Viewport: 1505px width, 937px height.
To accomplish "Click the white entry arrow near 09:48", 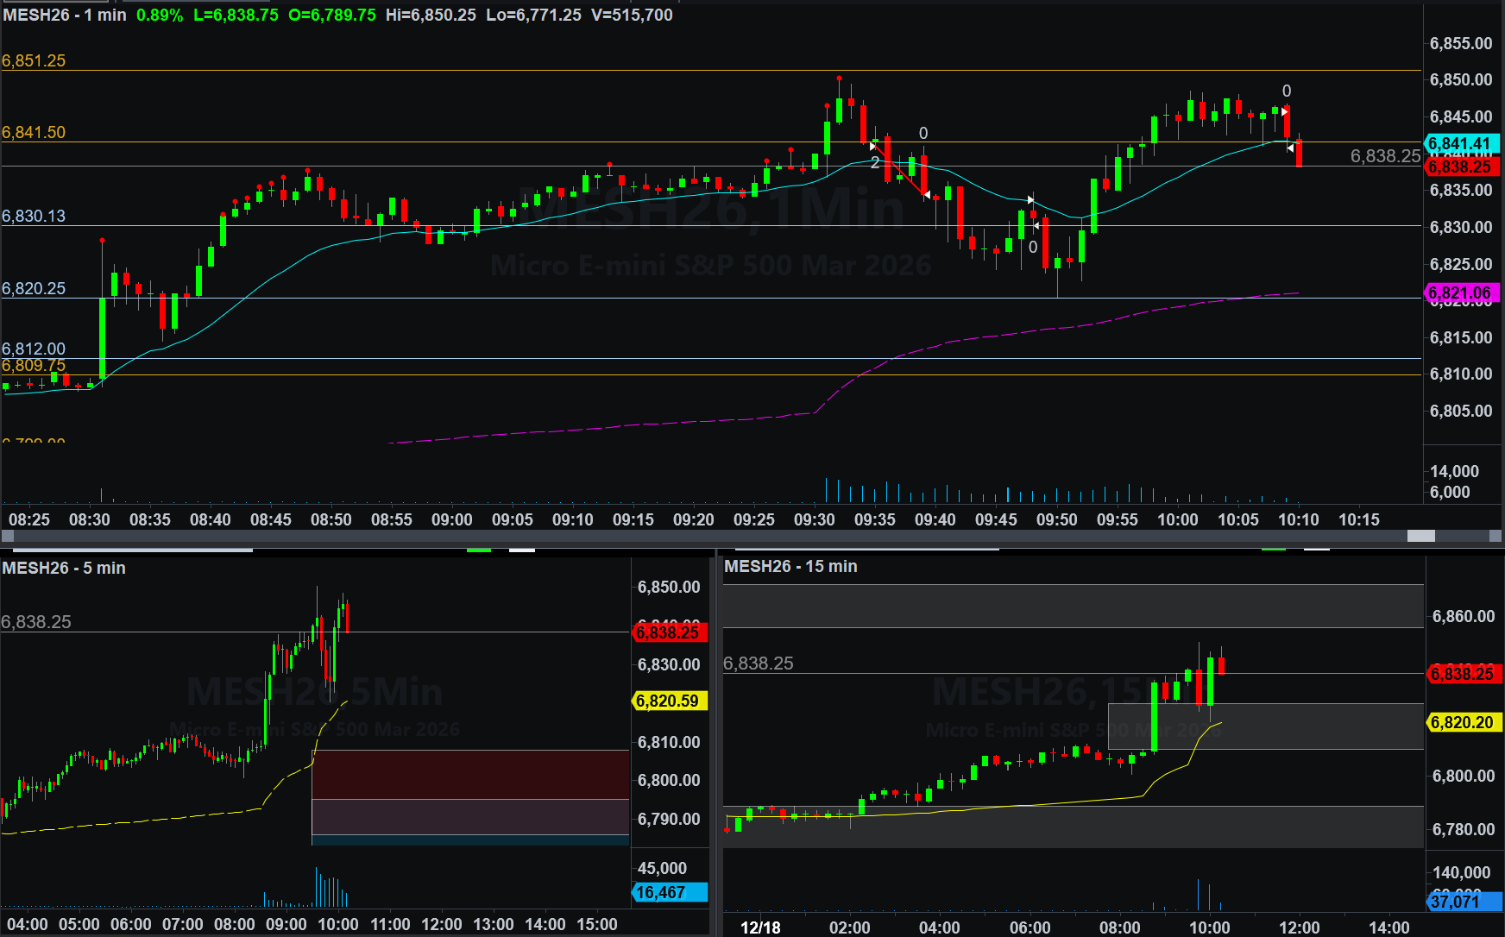I will coord(1030,200).
